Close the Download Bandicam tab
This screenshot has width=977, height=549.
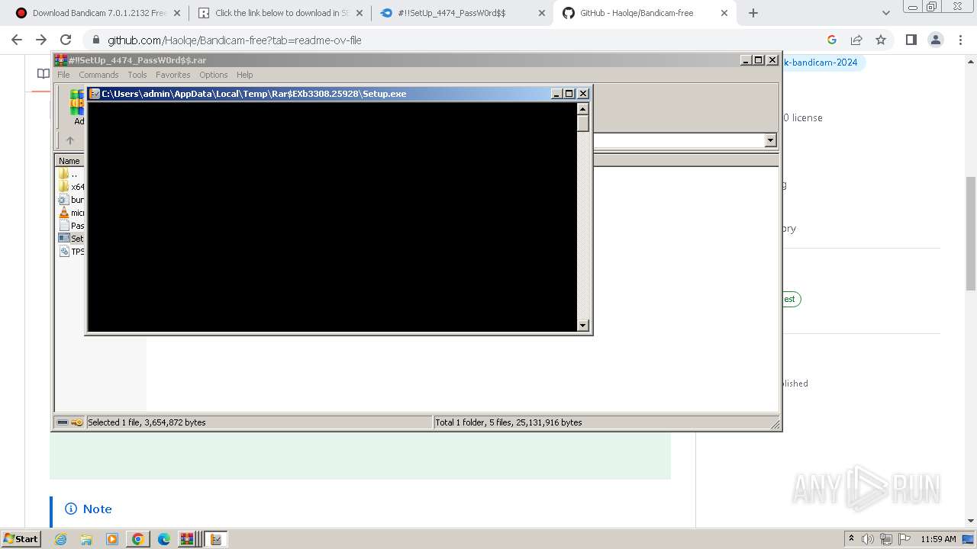[x=177, y=13]
